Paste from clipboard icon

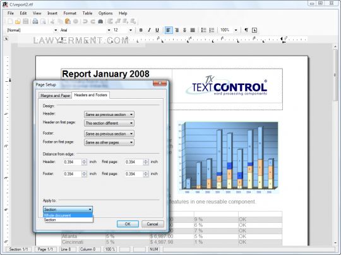coord(68,21)
